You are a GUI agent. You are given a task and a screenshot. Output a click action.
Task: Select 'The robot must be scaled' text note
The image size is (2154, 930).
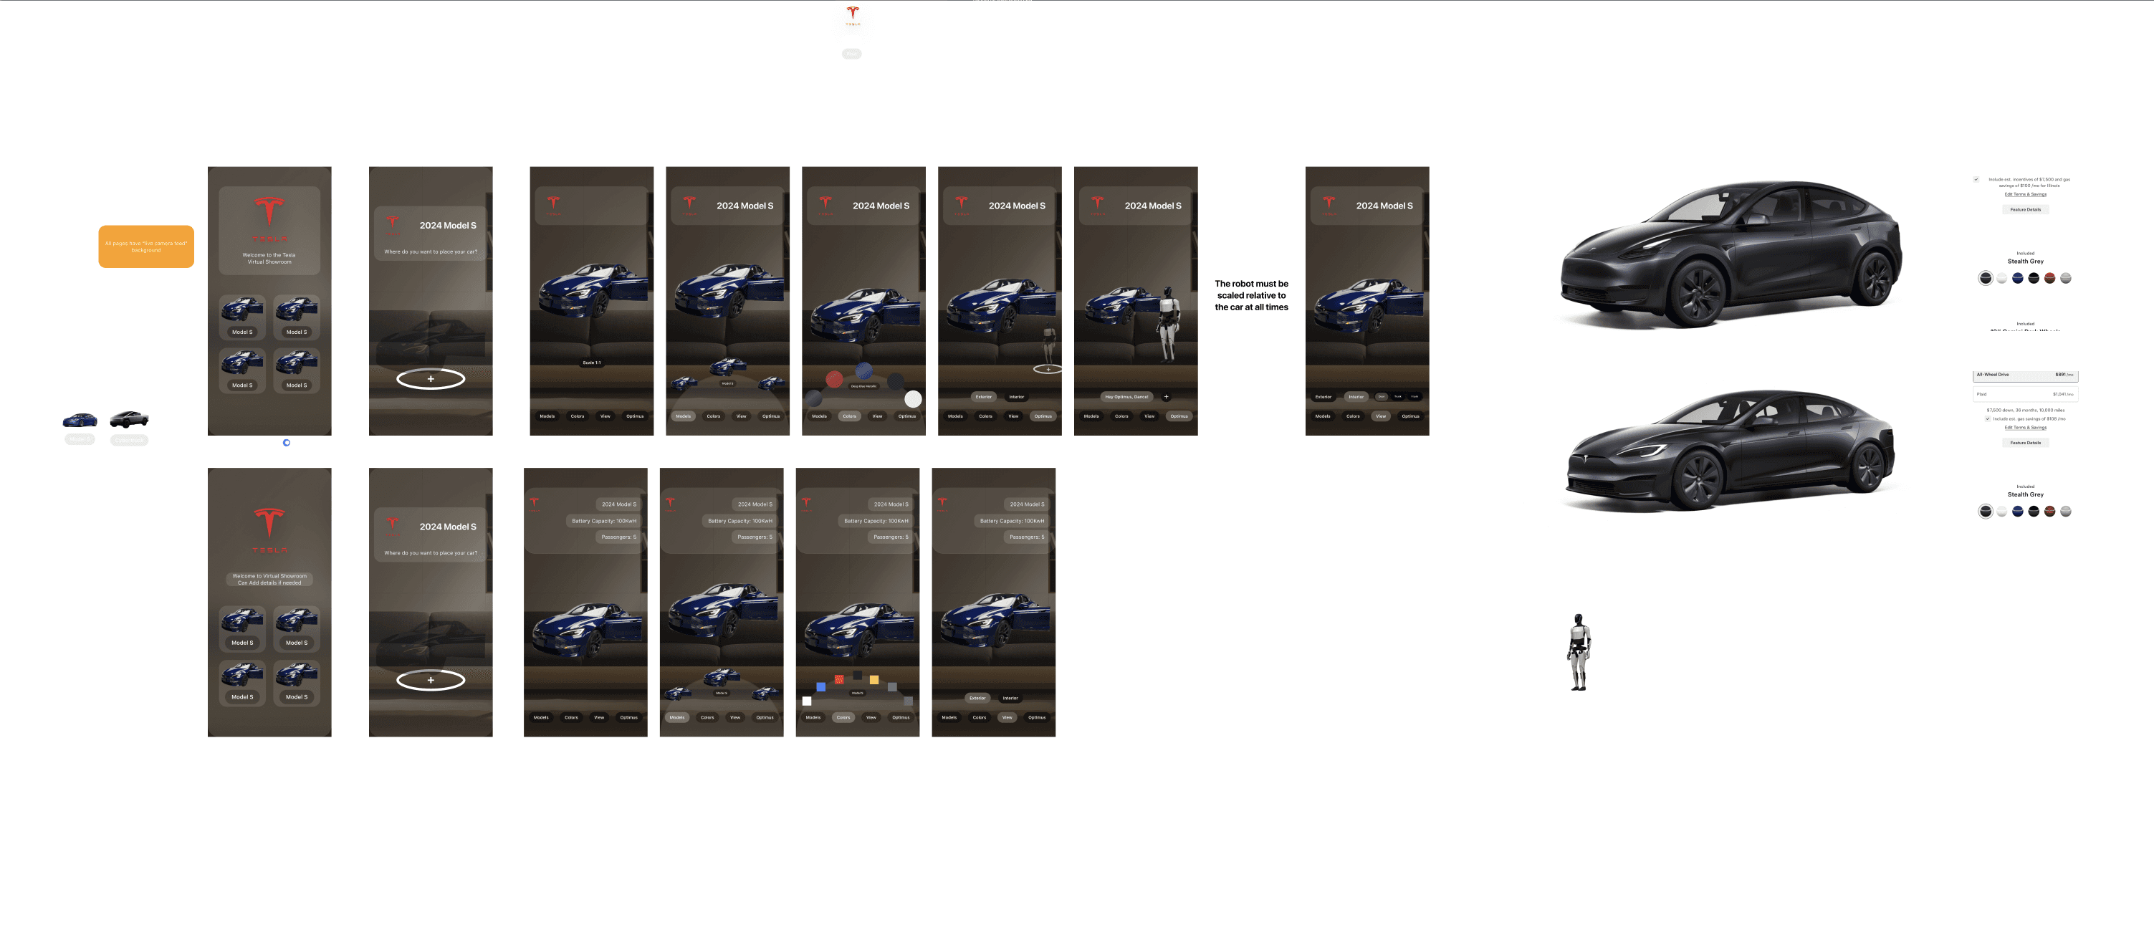[1251, 295]
